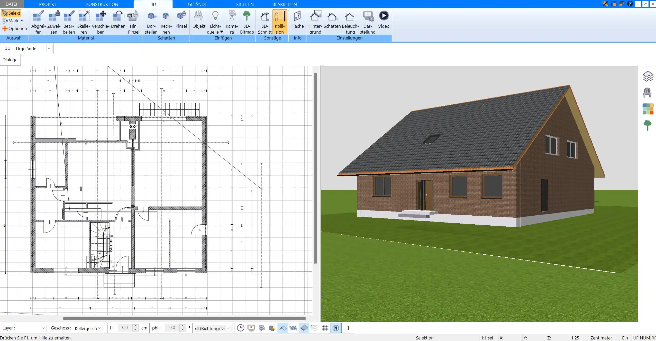Select the Drehen material tool

118,19
